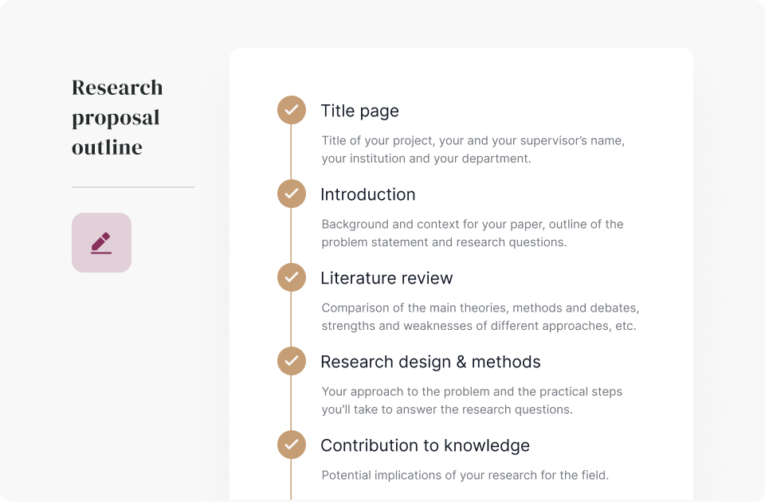Click the Title page description text

pyautogui.click(x=473, y=149)
